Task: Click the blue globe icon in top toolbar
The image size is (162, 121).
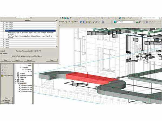Action: pos(68,18)
